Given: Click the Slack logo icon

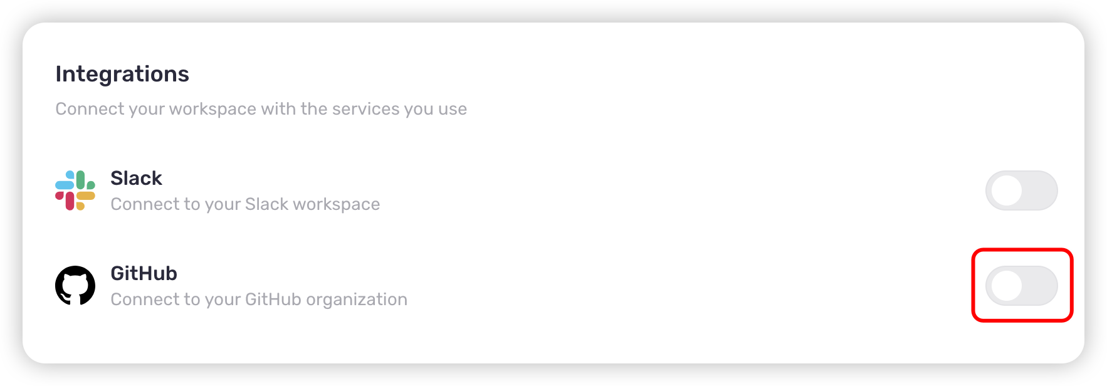Looking at the screenshot, I should click(x=75, y=190).
